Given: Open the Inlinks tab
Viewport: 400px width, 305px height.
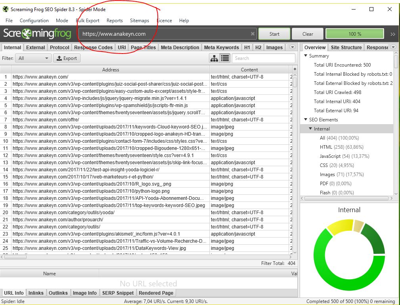Looking at the screenshot, I should pyautogui.click(x=36, y=293).
